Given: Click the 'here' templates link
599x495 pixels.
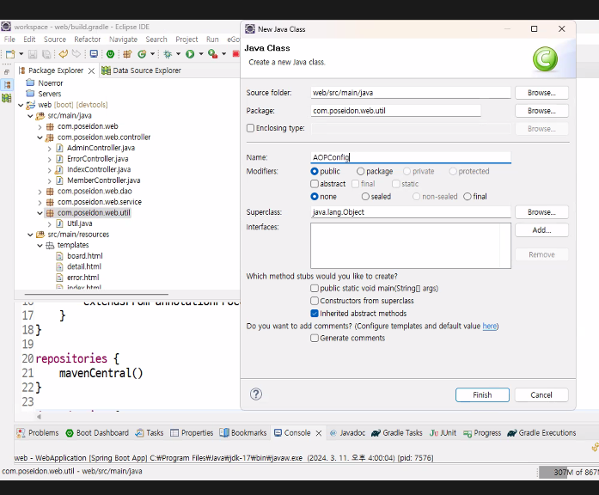Looking at the screenshot, I should point(490,326).
